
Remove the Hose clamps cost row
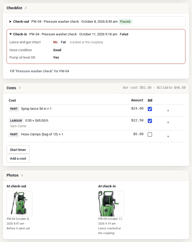pyautogui.click(x=168, y=136)
